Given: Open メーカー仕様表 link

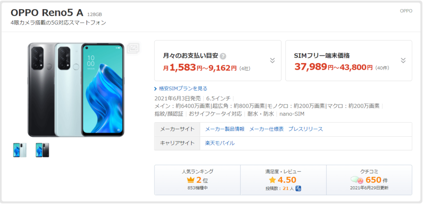Looking at the screenshot, I should point(266,129).
